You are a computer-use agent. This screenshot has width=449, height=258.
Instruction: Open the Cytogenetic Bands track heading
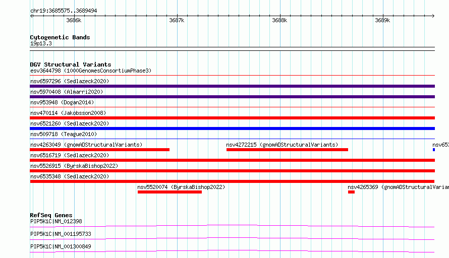point(60,37)
